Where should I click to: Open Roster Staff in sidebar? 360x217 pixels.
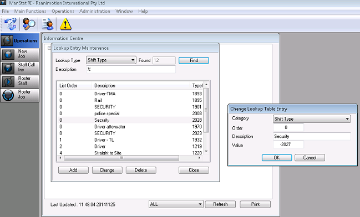20,81
